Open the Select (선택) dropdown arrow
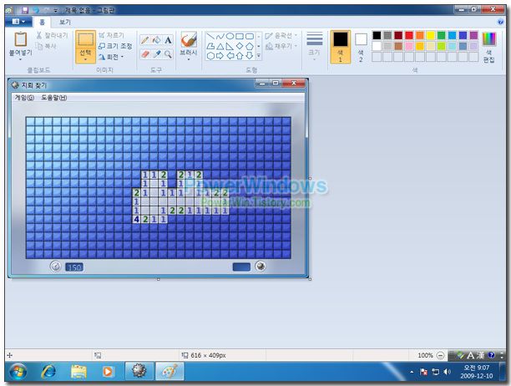 85,59
